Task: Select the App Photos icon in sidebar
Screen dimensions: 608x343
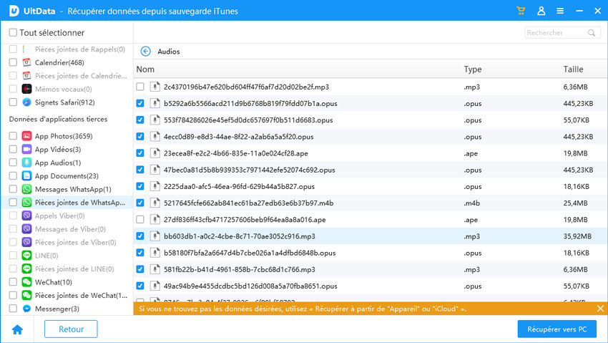Action: [x=26, y=136]
